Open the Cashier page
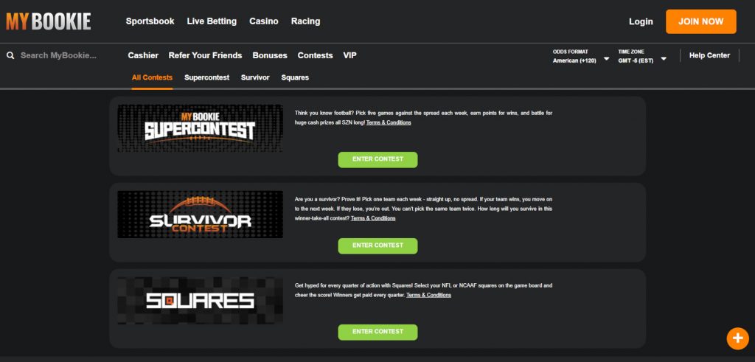755x362 pixels. [143, 55]
